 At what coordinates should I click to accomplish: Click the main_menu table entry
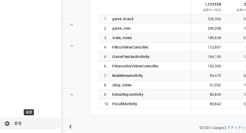tap(122, 38)
